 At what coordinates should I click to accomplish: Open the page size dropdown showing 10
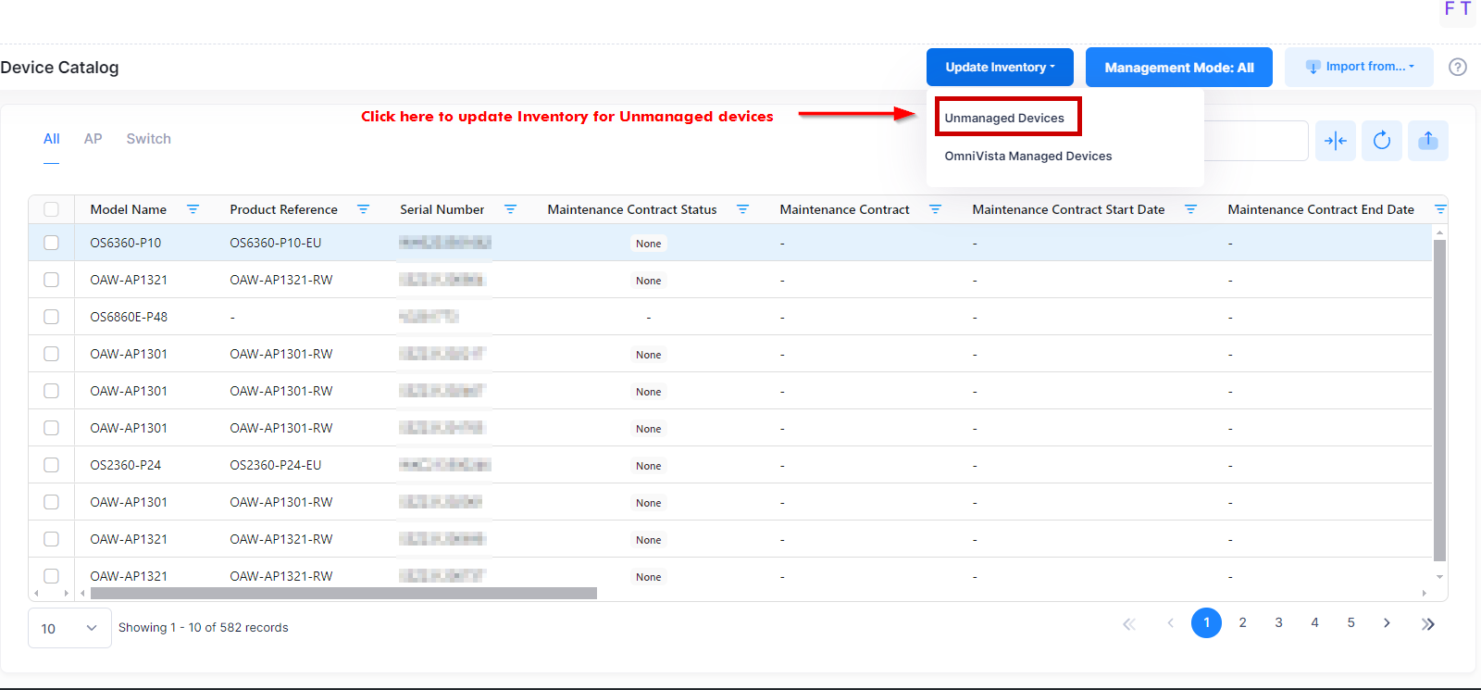69,628
